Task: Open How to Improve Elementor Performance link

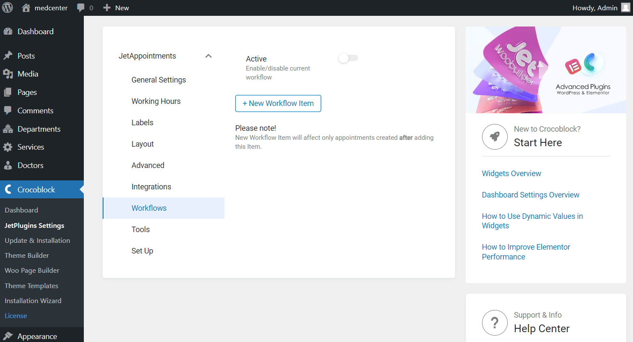Action: click(526, 252)
